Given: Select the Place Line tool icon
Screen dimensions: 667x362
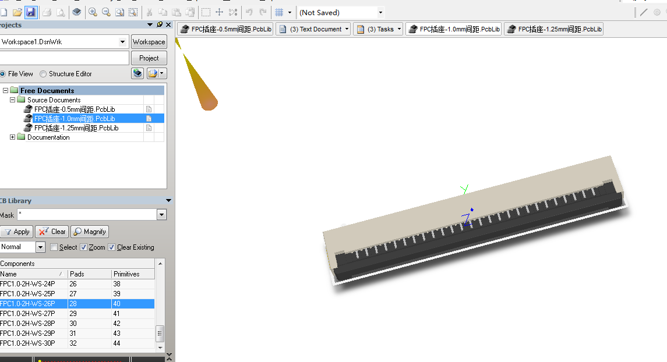Looking at the screenshot, I should click(644, 12).
